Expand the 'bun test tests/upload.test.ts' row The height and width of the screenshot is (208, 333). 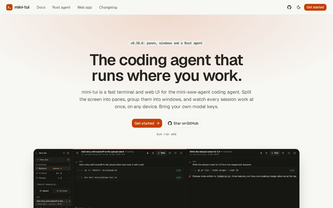pyautogui.click(x=130, y=177)
